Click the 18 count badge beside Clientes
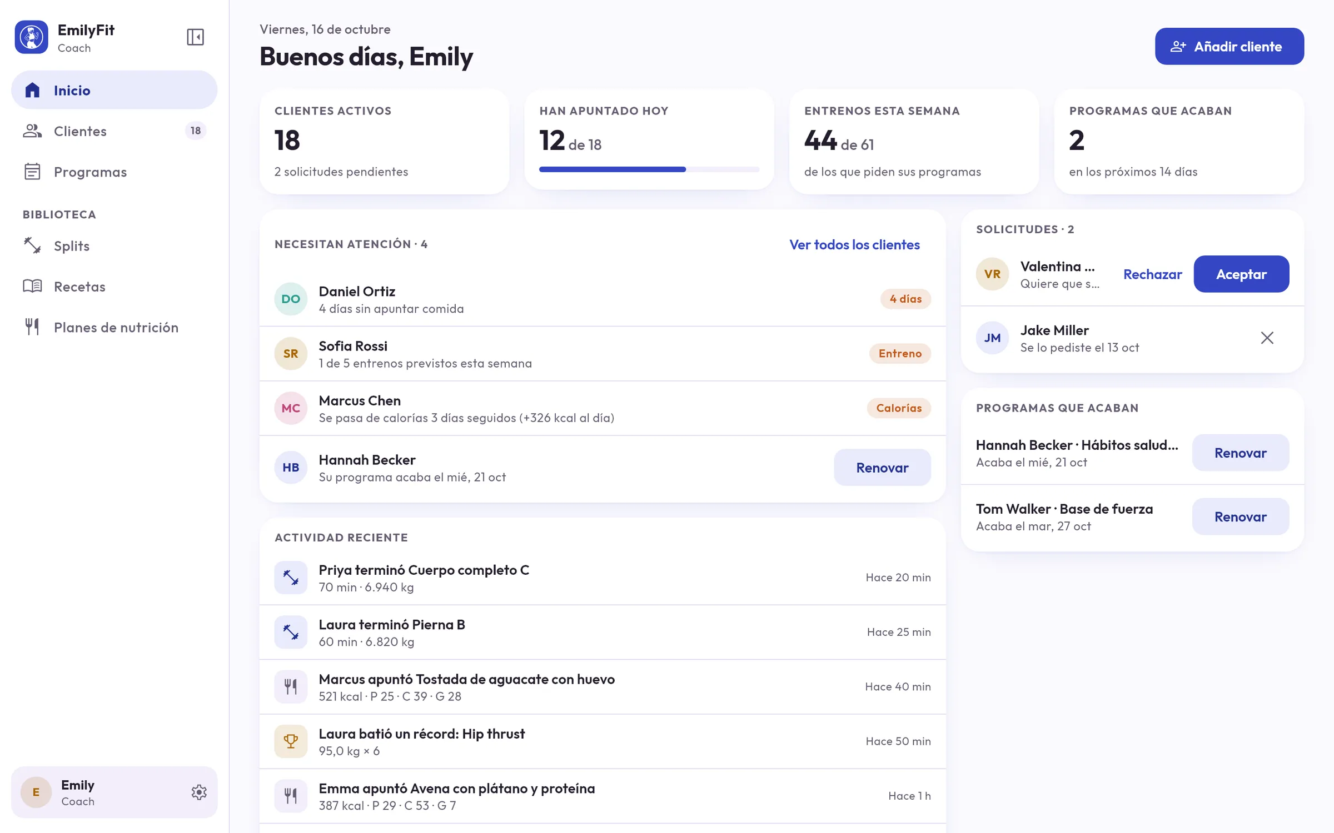 click(x=195, y=131)
